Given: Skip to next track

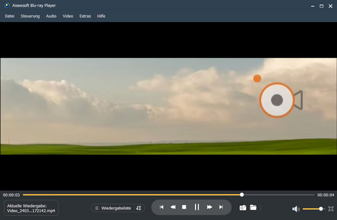Looking at the screenshot, I should [x=221, y=207].
